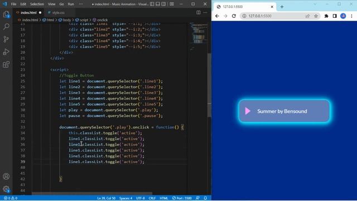Click the feedback icon in status bar
357x201 pixels.
pyautogui.click(x=197, y=198)
